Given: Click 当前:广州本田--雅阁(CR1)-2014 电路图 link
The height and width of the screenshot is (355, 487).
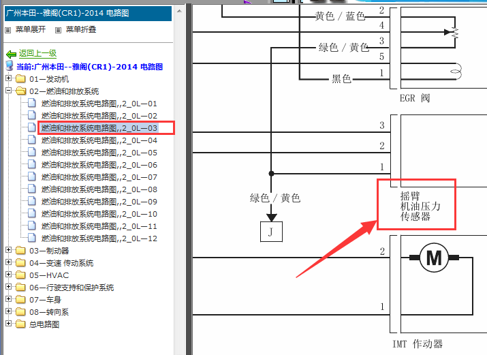Looking at the screenshot, I should point(89,67).
